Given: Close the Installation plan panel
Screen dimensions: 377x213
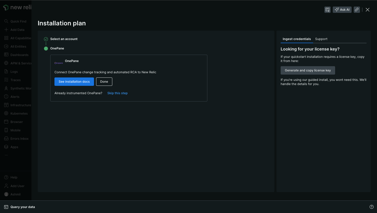Looking at the screenshot, I should click(368, 10).
